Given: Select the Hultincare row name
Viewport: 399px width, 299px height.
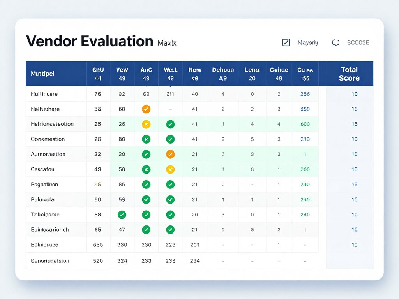Looking at the screenshot, I should (44, 94).
